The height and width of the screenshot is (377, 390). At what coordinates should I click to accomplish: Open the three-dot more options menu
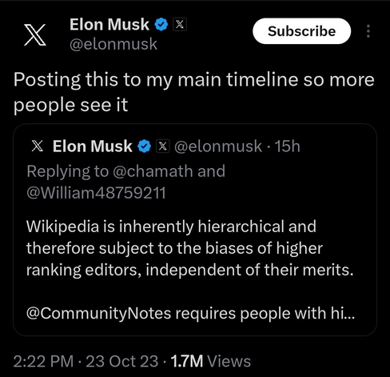pos(368,31)
